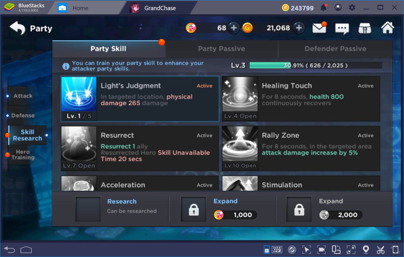The width and height of the screenshot is (404, 257).
Task: Select the Rally Zone skill icon
Action: click(x=240, y=144)
